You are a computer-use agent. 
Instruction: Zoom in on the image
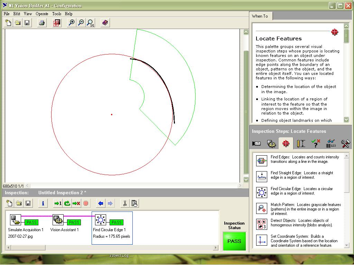click(72, 23)
